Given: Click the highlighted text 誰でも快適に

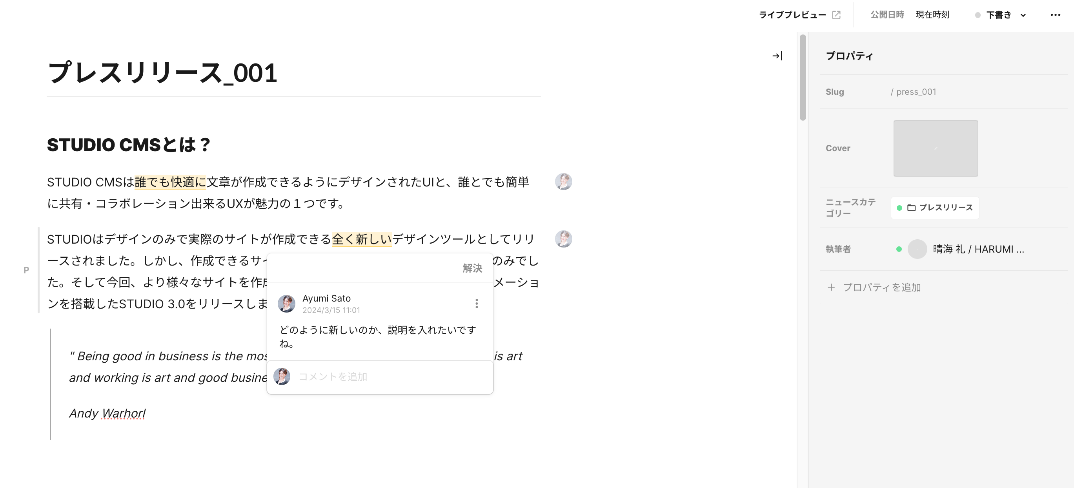Looking at the screenshot, I should [170, 182].
